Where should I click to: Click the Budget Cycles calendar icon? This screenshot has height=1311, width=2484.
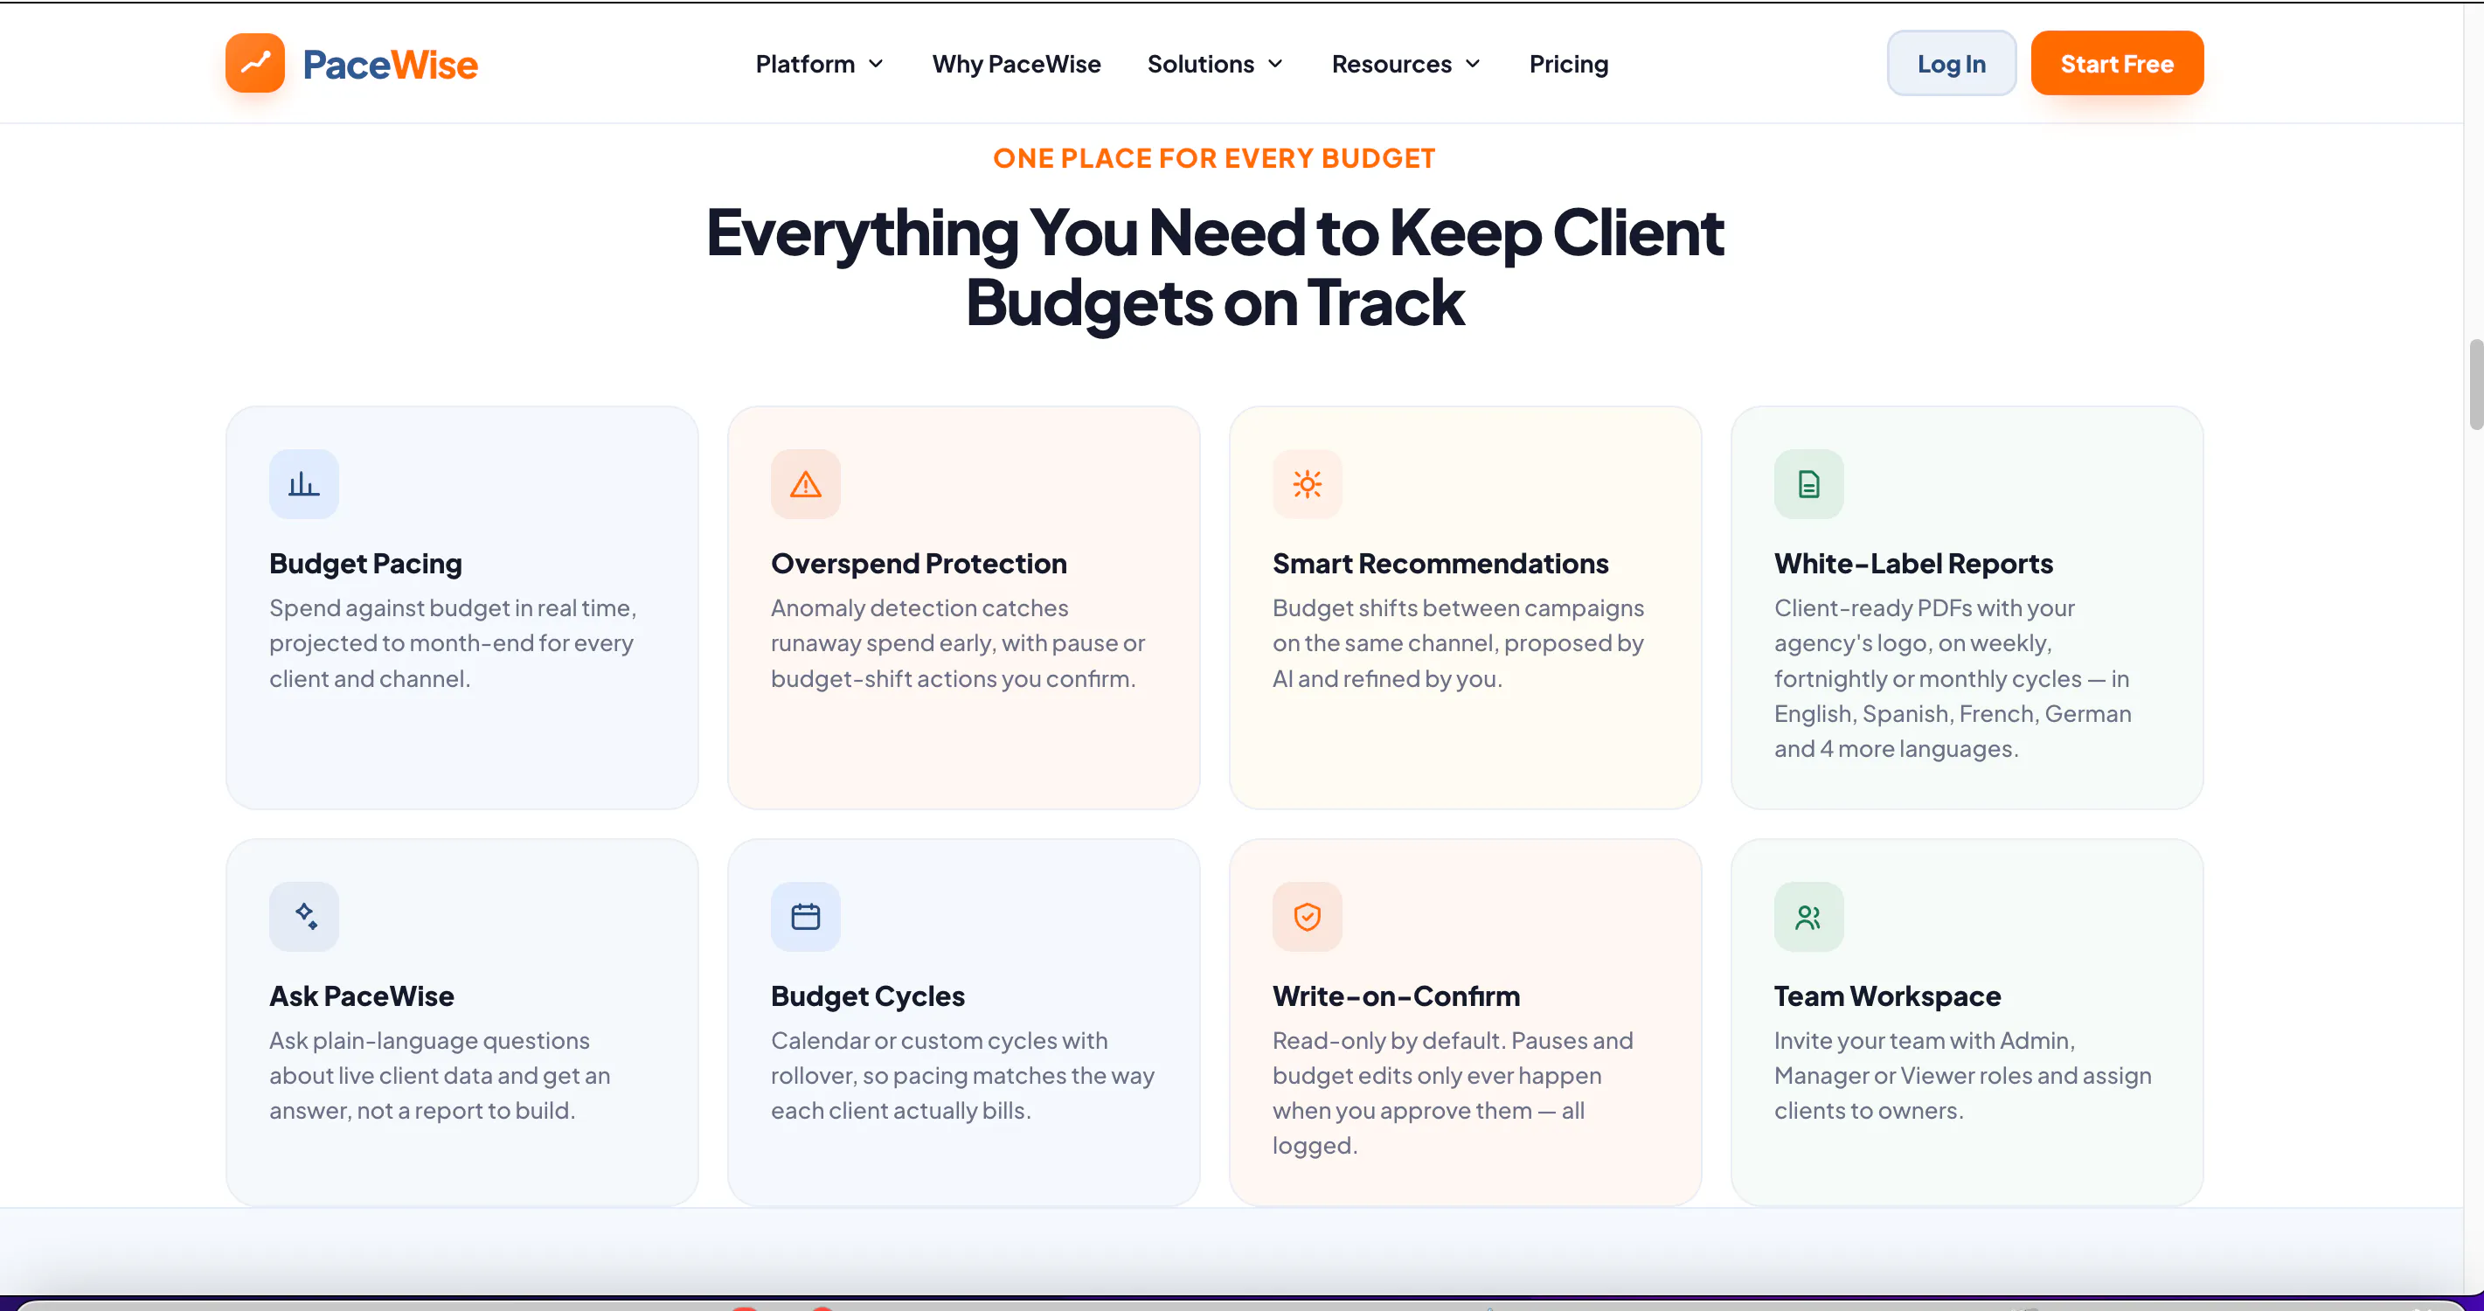click(x=805, y=916)
